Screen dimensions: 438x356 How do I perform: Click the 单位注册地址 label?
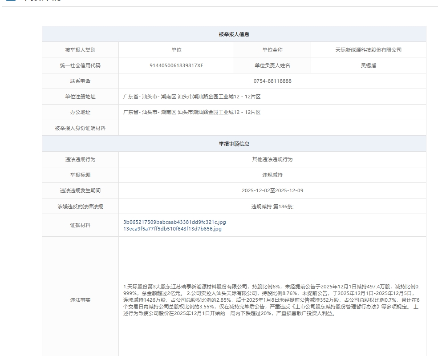pyautogui.click(x=80, y=97)
